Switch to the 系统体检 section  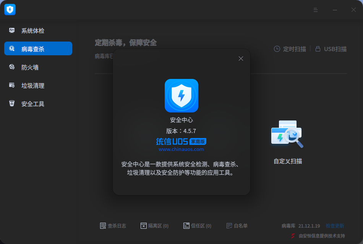tap(38, 30)
